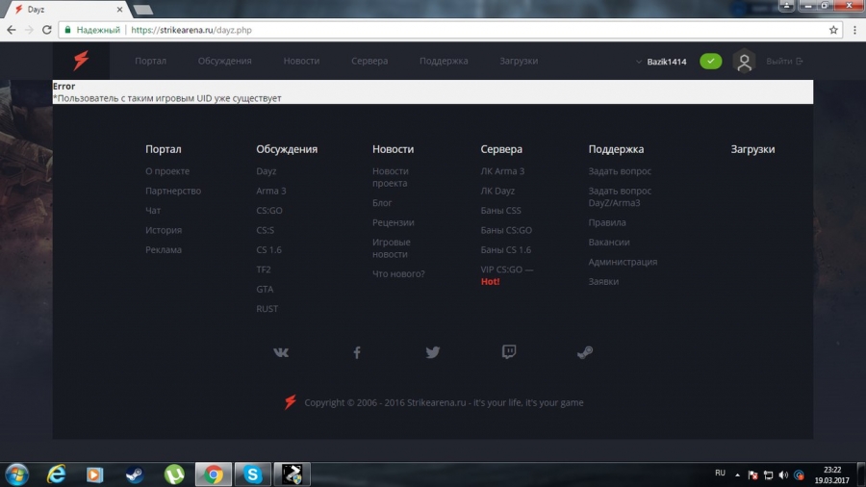Open the CS:GO discussions link
This screenshot has width=866, height=487.
click(x=269, y=211)
